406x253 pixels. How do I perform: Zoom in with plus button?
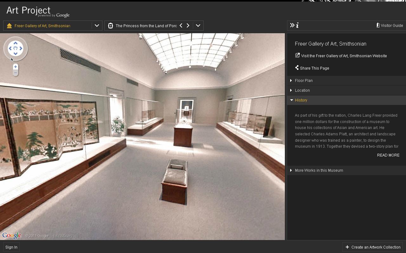(15, 67)
